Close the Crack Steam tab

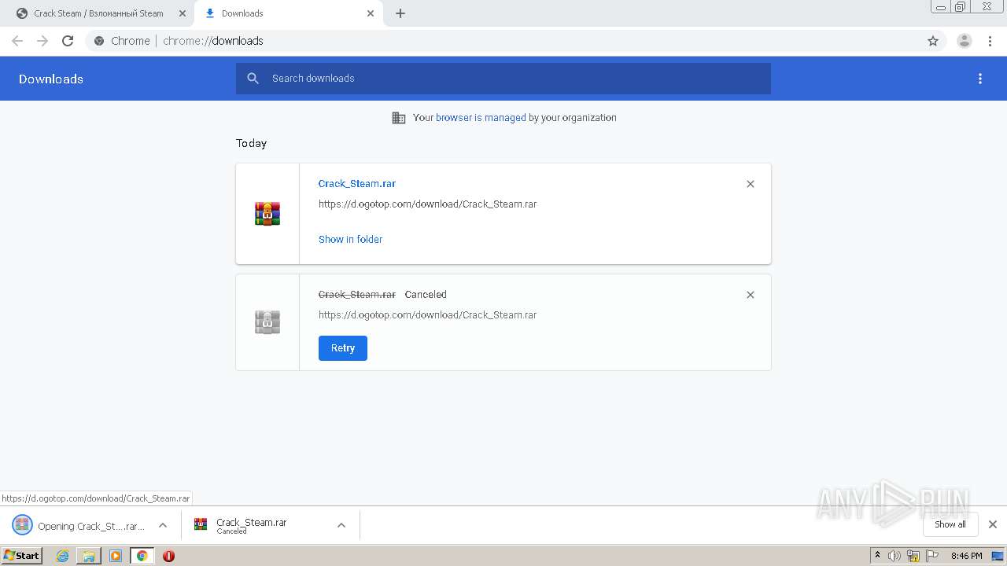(183, 13)
